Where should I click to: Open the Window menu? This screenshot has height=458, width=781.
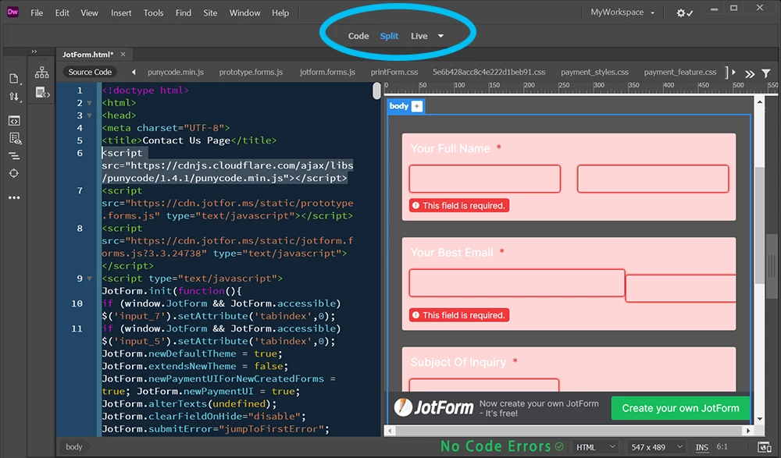(x=244, y=13)
